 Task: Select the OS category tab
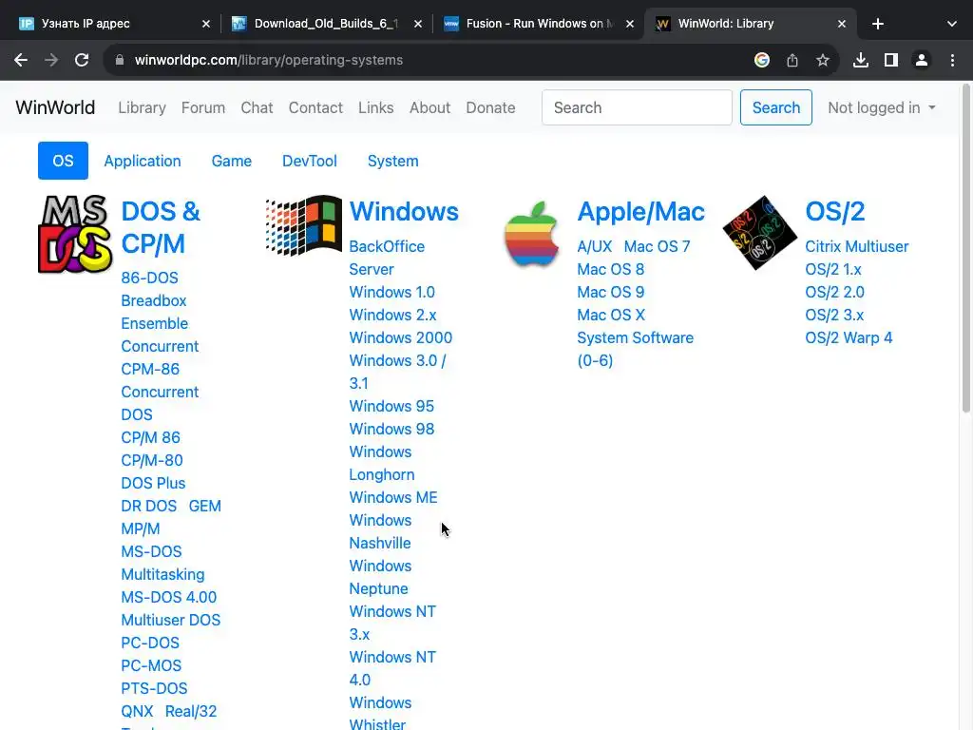63,161
